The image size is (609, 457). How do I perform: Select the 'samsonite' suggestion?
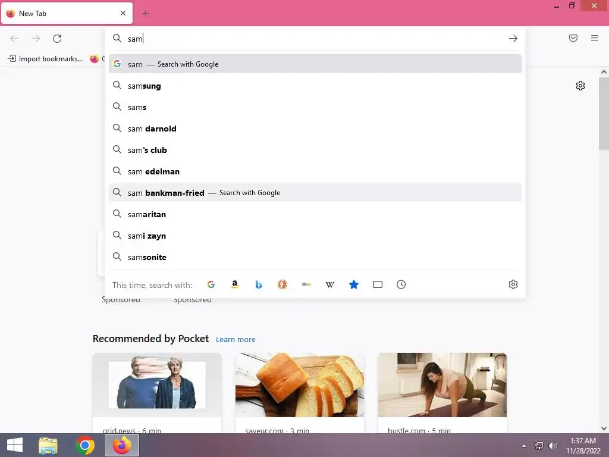(315, 257)
